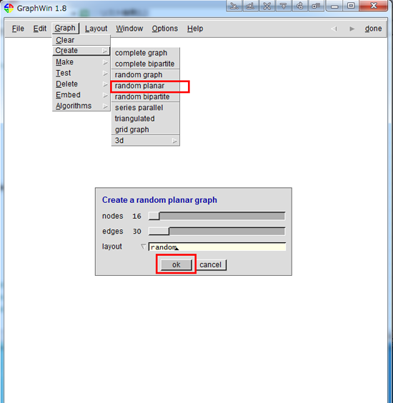Expand the 3d submenu
The image size is (393, 403).
click(146, 141)
